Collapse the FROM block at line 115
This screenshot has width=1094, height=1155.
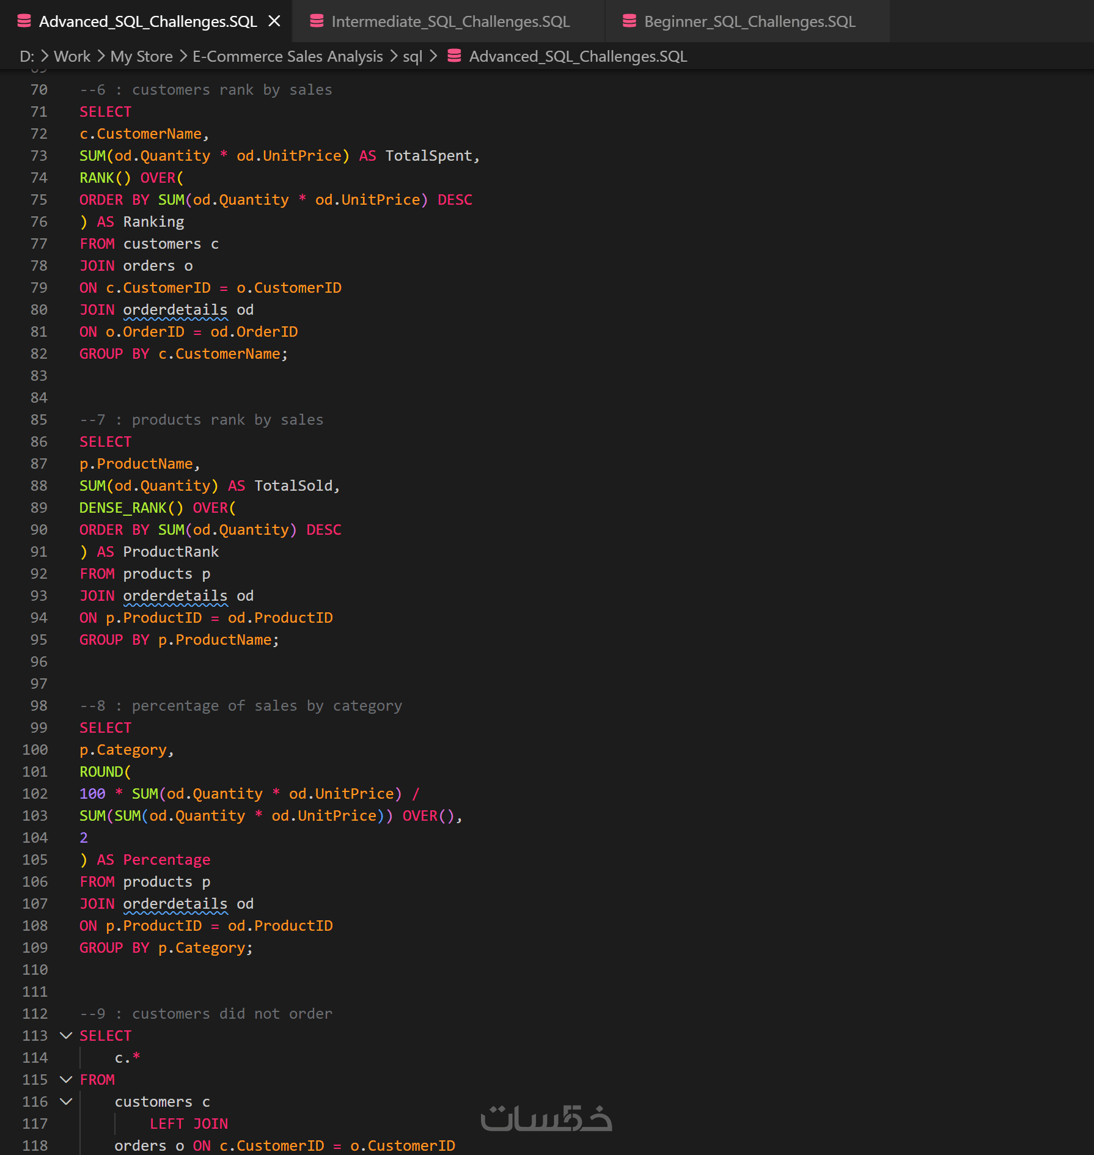pos(66,1080)
